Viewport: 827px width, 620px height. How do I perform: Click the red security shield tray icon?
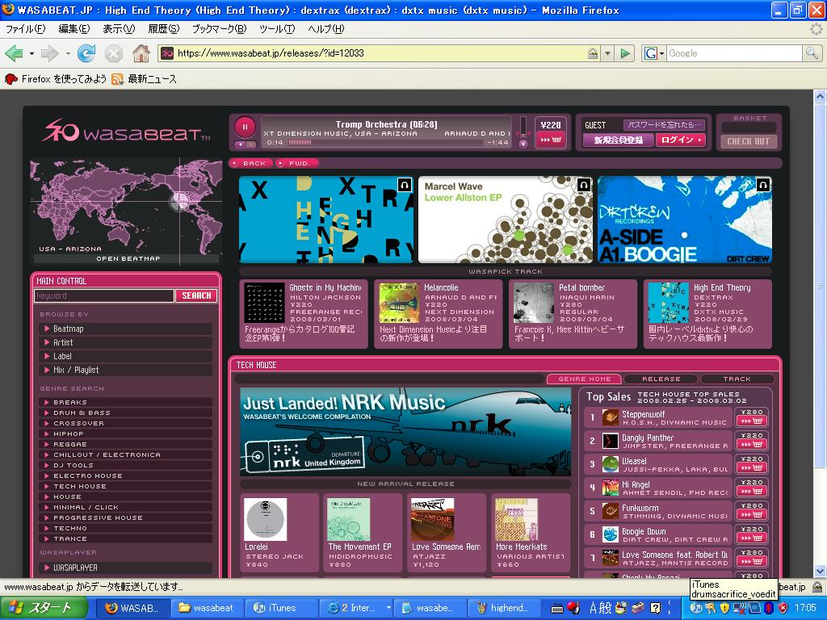click(x=783, y=608)
